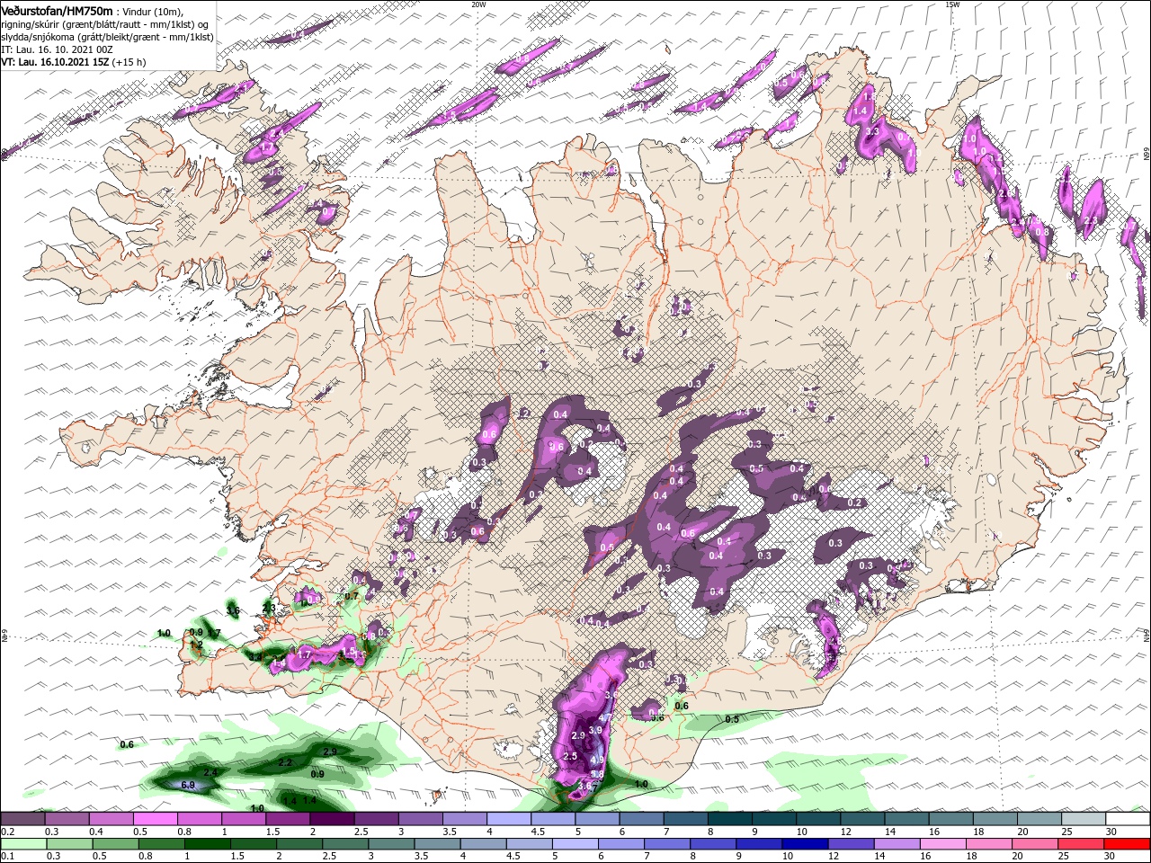Click the 0.2 label starting upper scale

tap(8, 832)
